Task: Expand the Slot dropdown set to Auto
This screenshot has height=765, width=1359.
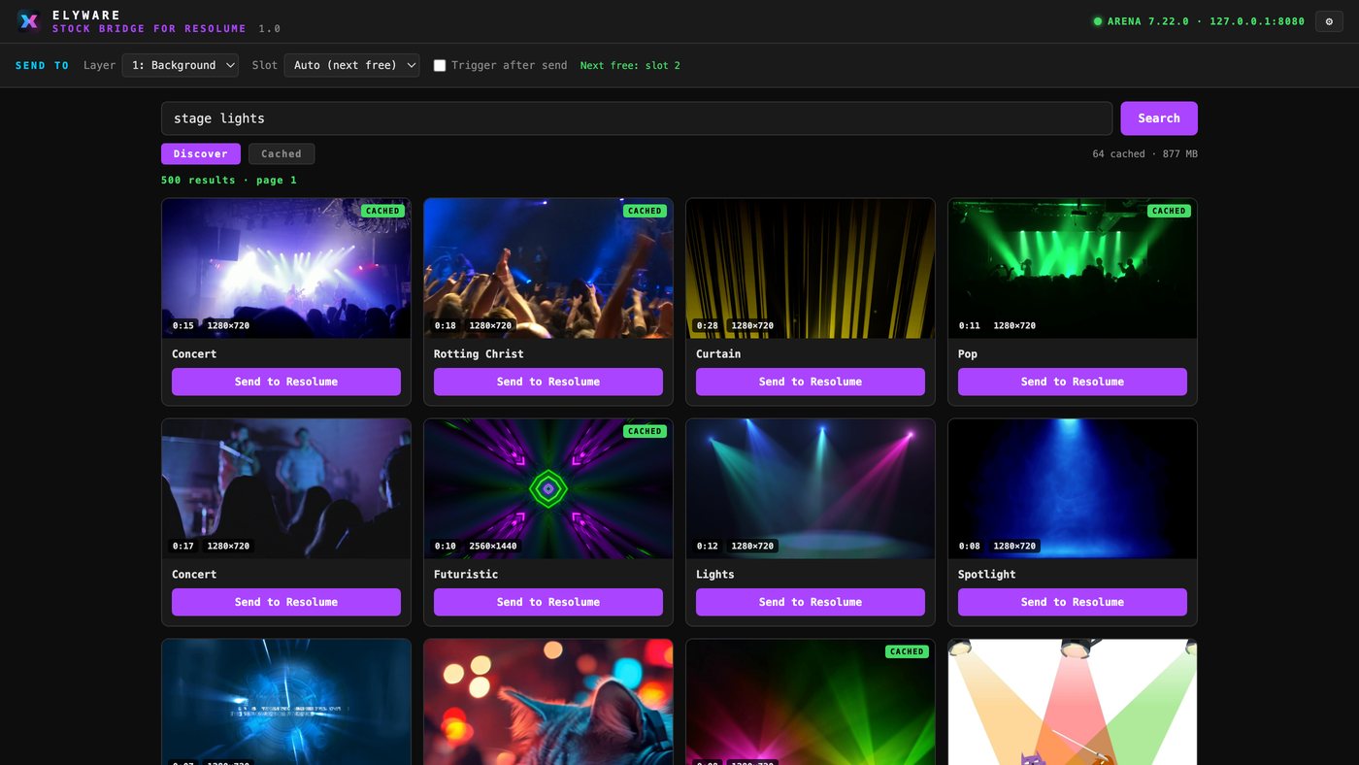Action: pos(352,65)
